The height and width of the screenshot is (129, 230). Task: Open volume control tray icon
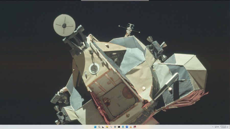click(218, 127)
